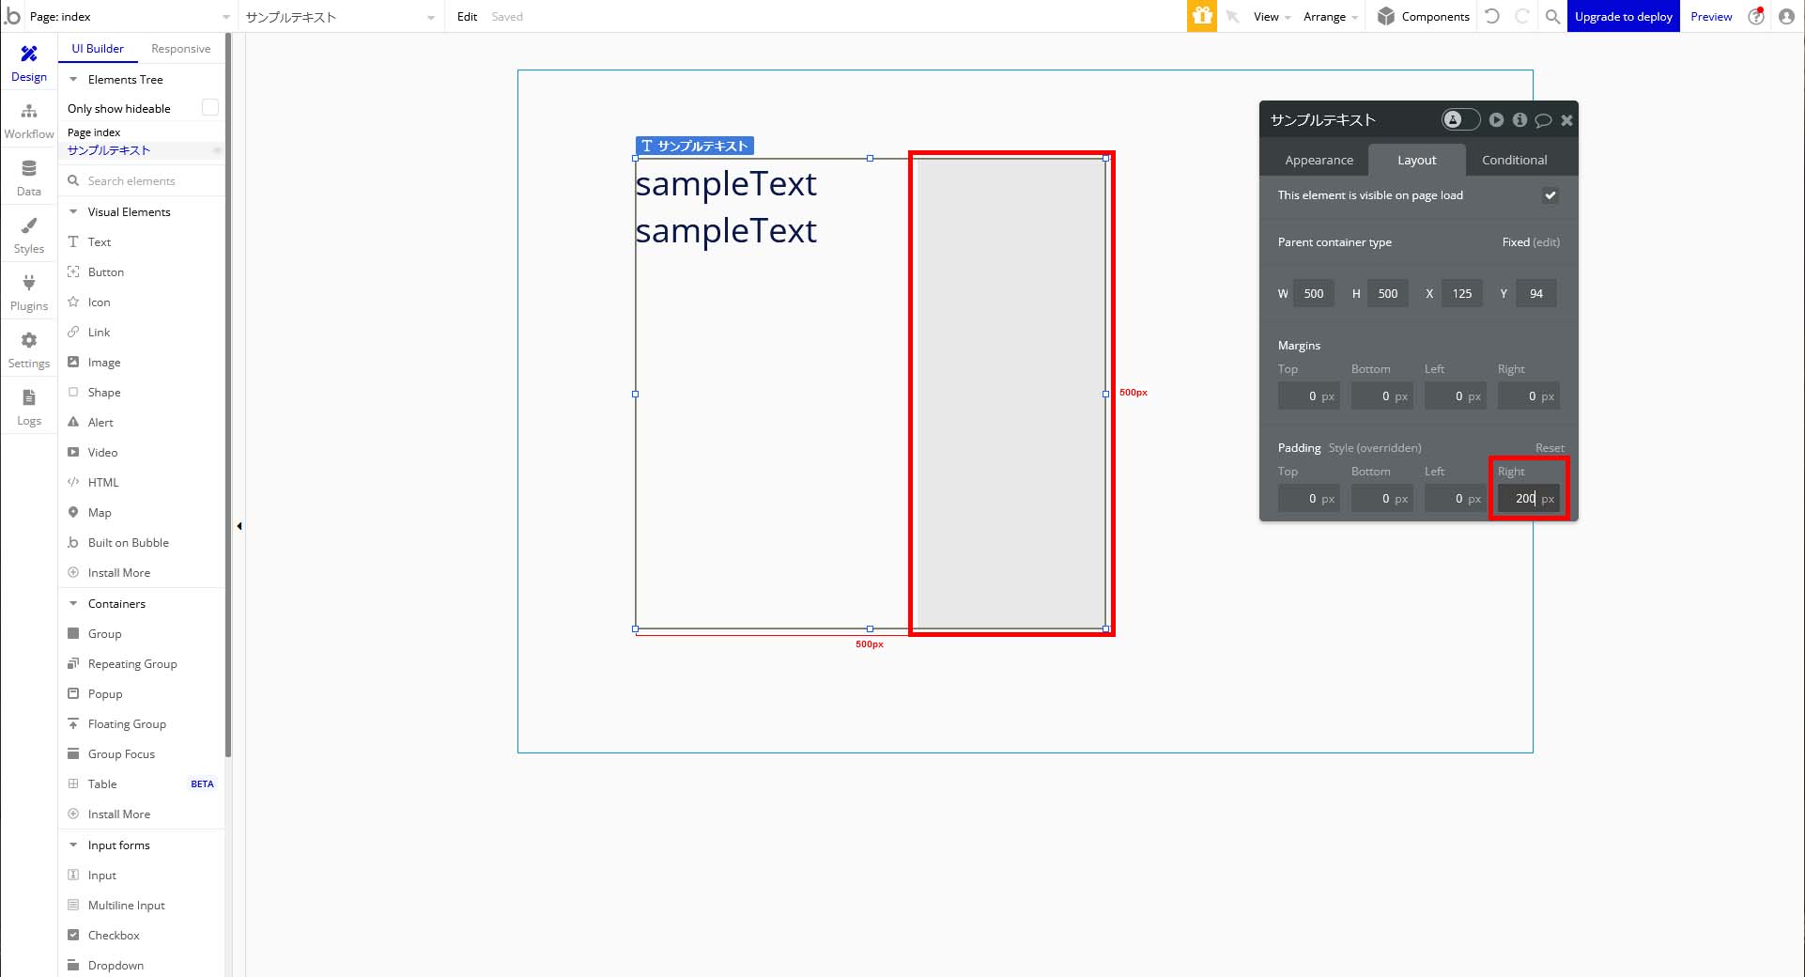Select サンプルテキスト in the elements tree
The height and width of the screenshot is (977, 1805).
tap(109, 149)
